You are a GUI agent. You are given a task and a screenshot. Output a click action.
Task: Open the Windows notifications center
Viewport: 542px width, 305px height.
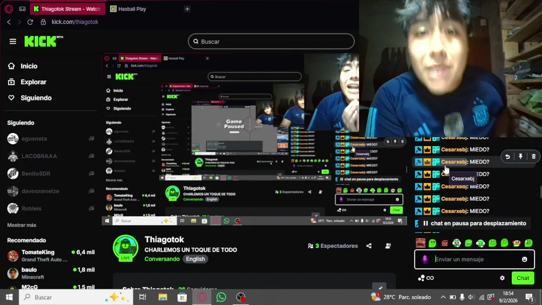pyautogui.click(x=530, y=297)
